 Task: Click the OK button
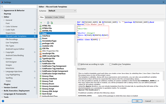click(137, 101)
